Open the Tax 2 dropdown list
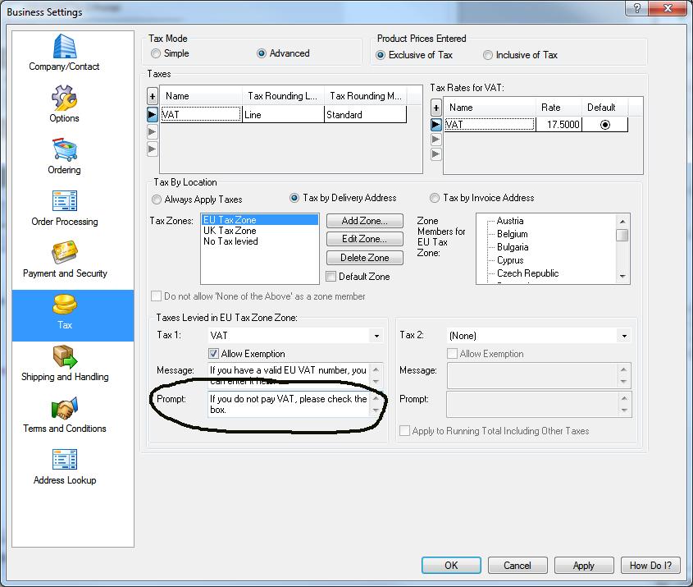The height and width of the screenshot is (587, 693). coord(624,336)
